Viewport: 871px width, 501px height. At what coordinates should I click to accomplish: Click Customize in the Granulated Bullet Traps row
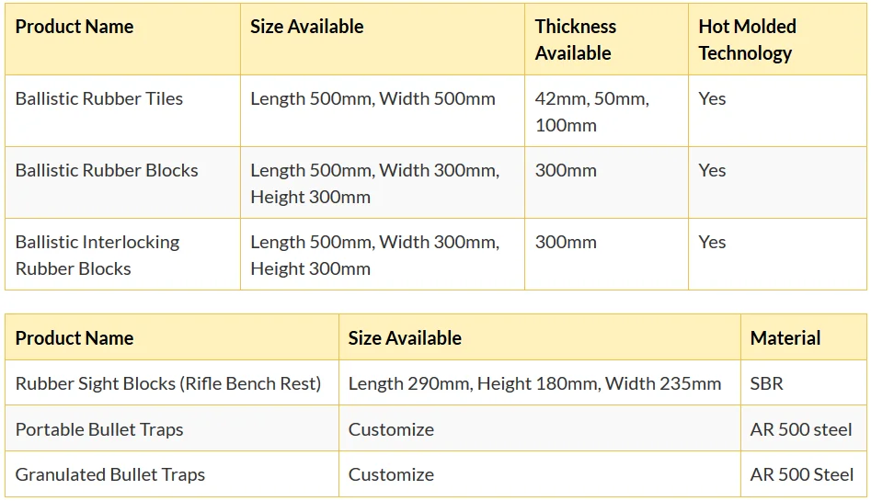pos(391,475)
